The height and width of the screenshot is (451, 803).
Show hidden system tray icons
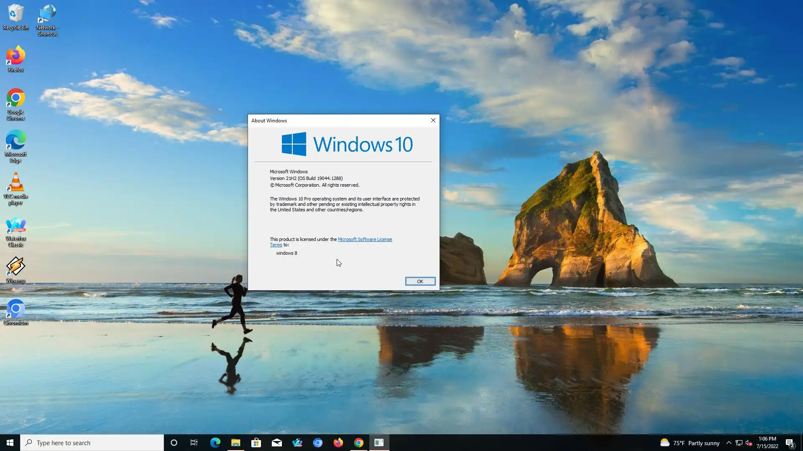[x=729, y=443]
